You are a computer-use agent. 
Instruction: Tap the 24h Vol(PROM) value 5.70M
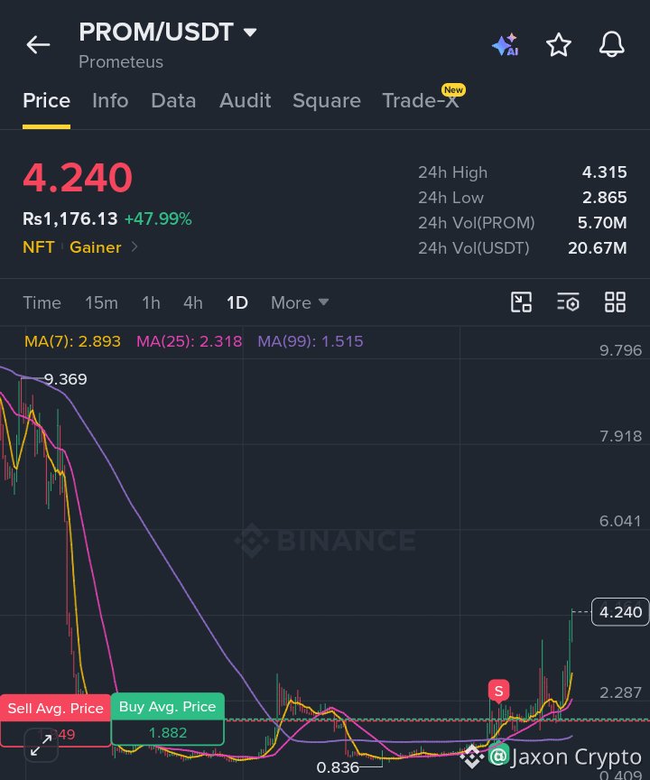[x=602, y=223]
